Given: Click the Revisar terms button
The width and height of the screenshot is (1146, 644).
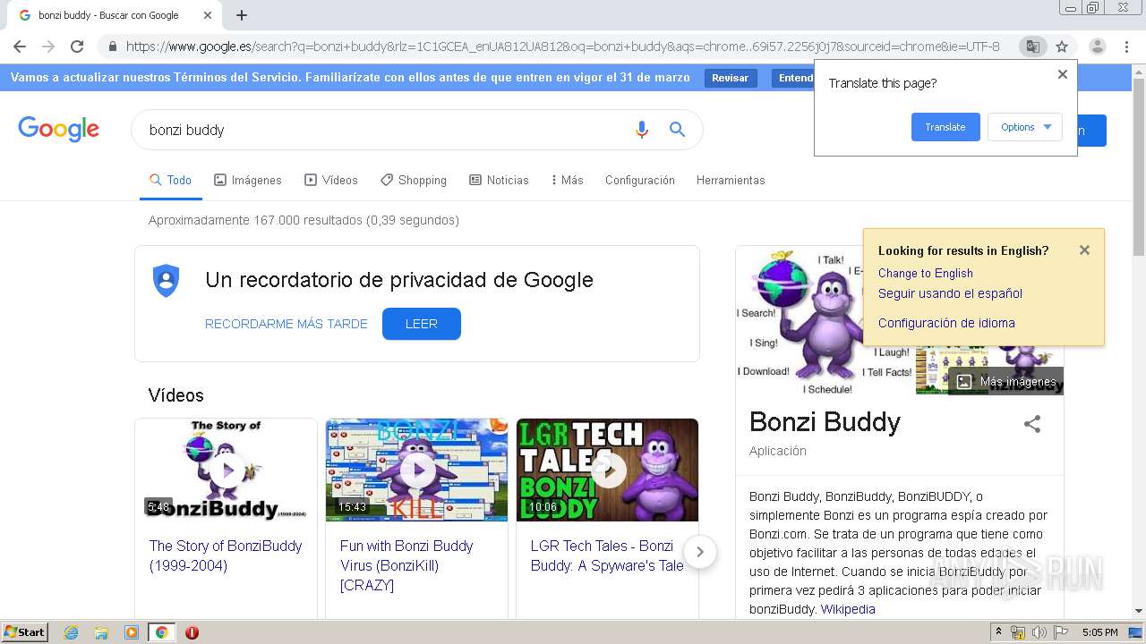Looking at the screenshot, I should [730, 78].
